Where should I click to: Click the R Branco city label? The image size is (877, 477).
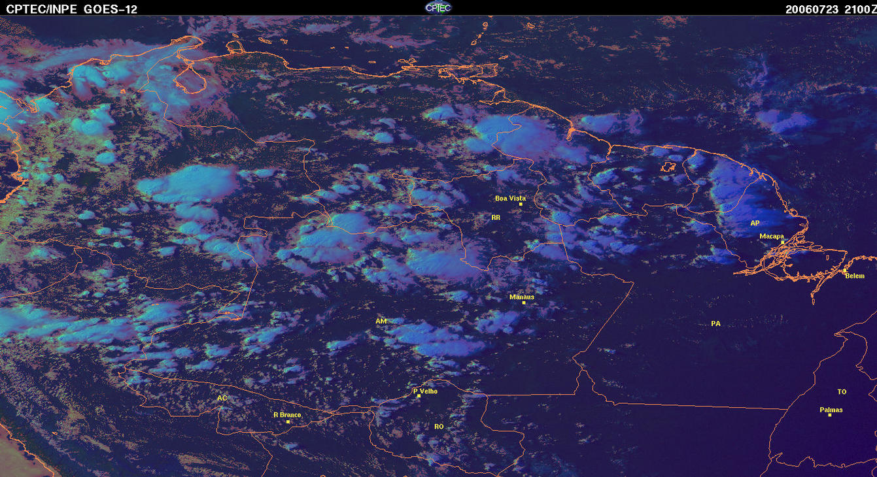pyautogui.click(x=287, y=415)
